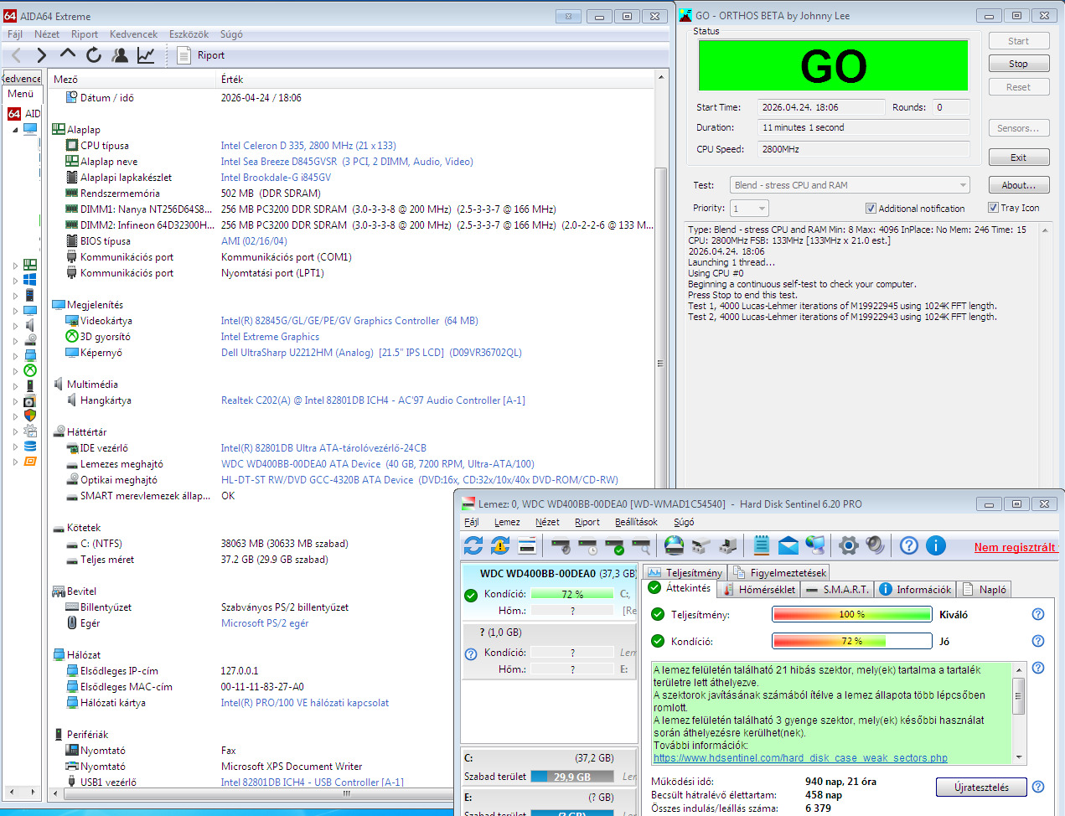Open Riport from the AIDA64 toolbar
Image resolution: width=1065 pixels, height=816 pixels.
pyautogui.click(x=201, y=55)
